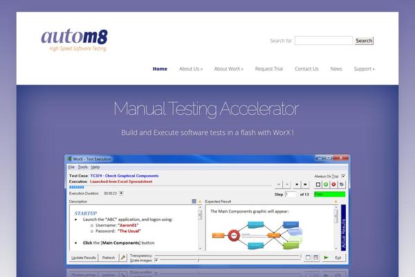Screen dimensions: 415x277
Task: Click the Step number input field
Action: coord(290,195)
